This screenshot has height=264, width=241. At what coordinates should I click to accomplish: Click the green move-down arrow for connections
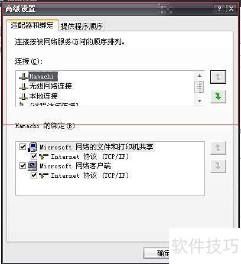point(218,96)
